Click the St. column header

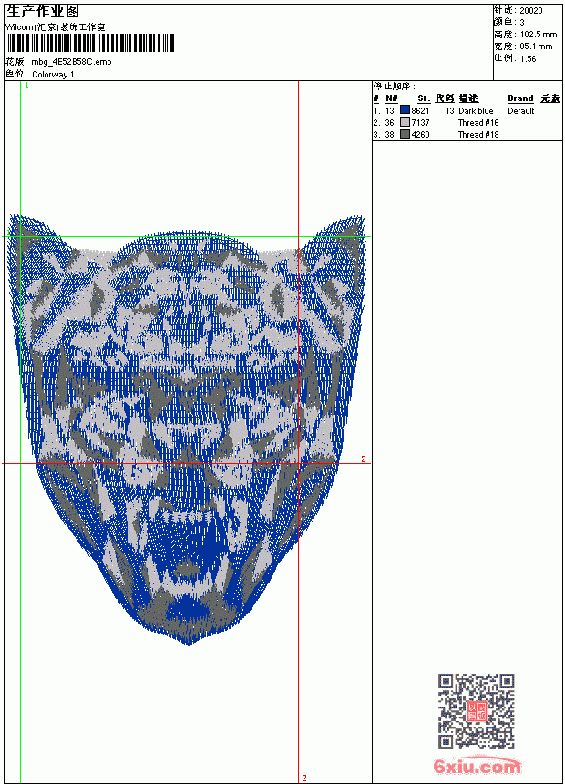[x=424, y=98]
